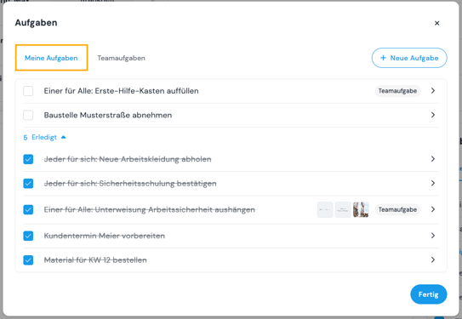Screen dimensions: 462x319
Task: Click task text Jeder für sich: Sicherheitsschulung bestätigen
Action: point(130,183)
